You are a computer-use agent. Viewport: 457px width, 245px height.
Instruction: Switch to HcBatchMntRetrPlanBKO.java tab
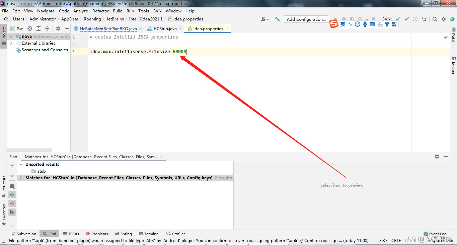108,28
